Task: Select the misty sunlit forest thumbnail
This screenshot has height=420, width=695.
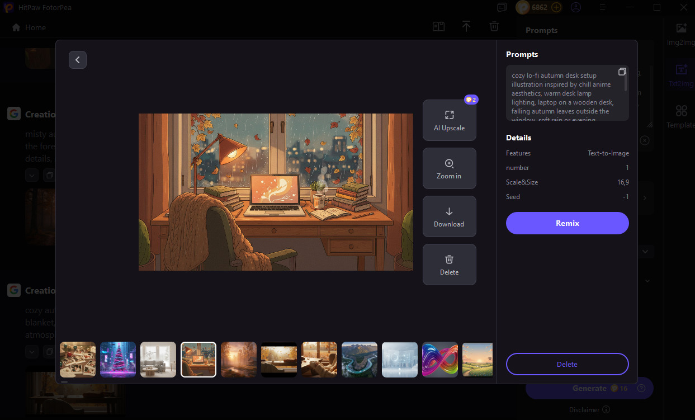Action: tap(239, 360)
